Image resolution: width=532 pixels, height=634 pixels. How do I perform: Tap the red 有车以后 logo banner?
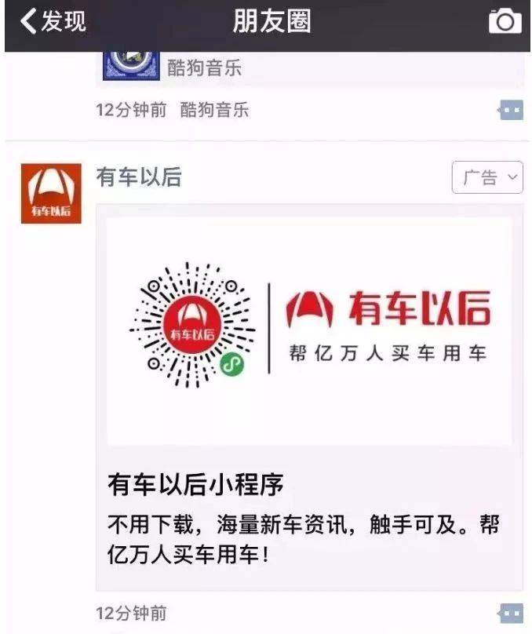point(388,308)
